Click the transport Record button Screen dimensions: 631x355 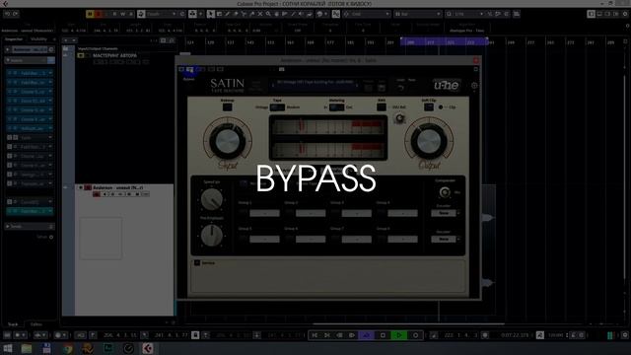(415, 335)
